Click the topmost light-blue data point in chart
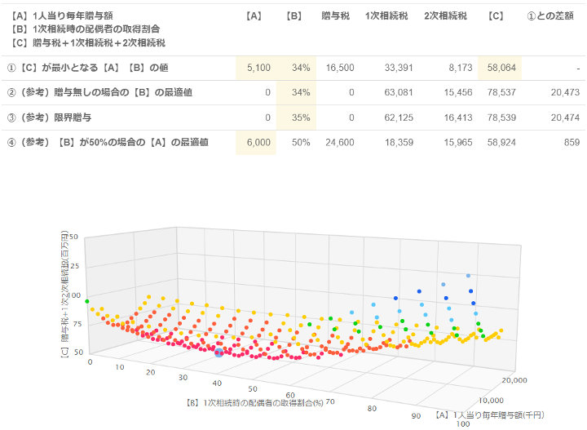Image resolution: width=587 pixels, height=430 pixels. tap(468, 276)
